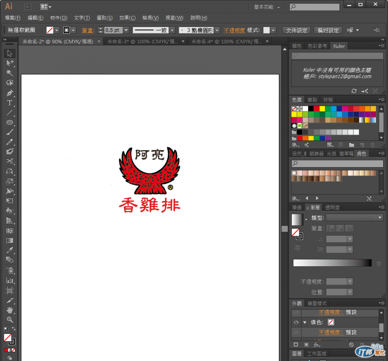The image size is (388, 361).
Task: Open the 樣式 style dropdown
Action: pos(273,30)
